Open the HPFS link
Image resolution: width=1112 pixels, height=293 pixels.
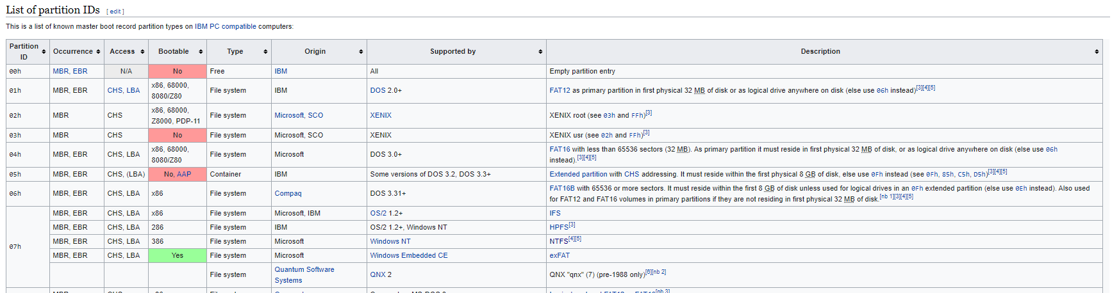[559, 227]
